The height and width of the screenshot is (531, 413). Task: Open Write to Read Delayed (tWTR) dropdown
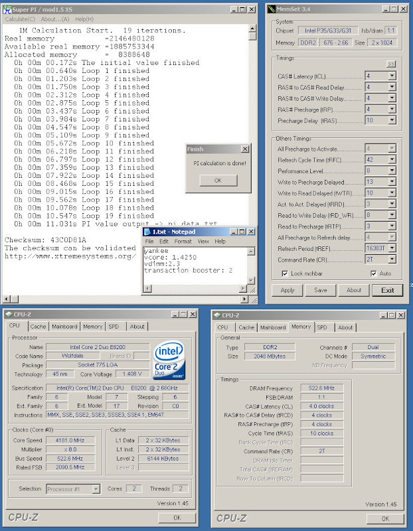click(x=392, y=193)
